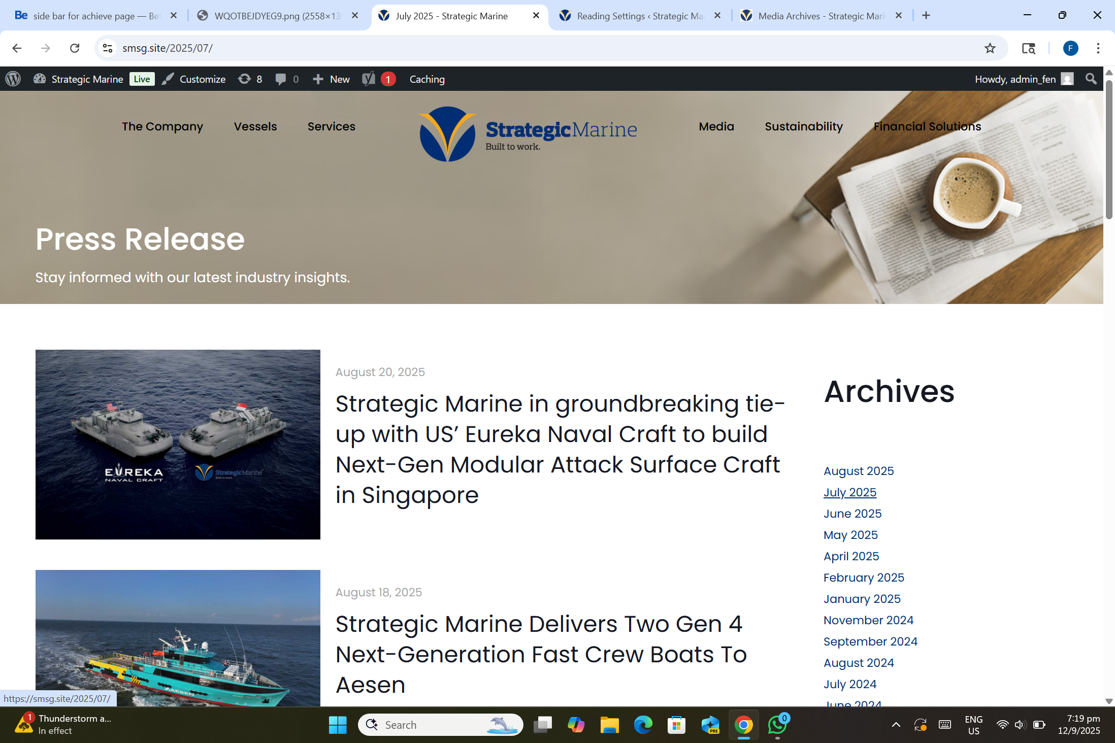
Task: Open August 2024 archive
Action: (859, 663)
